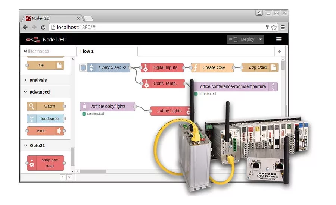Image resolution: width=336 pixels, height=205 pixels.
Task: Collapse the advanced palette category
Action: coord(46,92)
